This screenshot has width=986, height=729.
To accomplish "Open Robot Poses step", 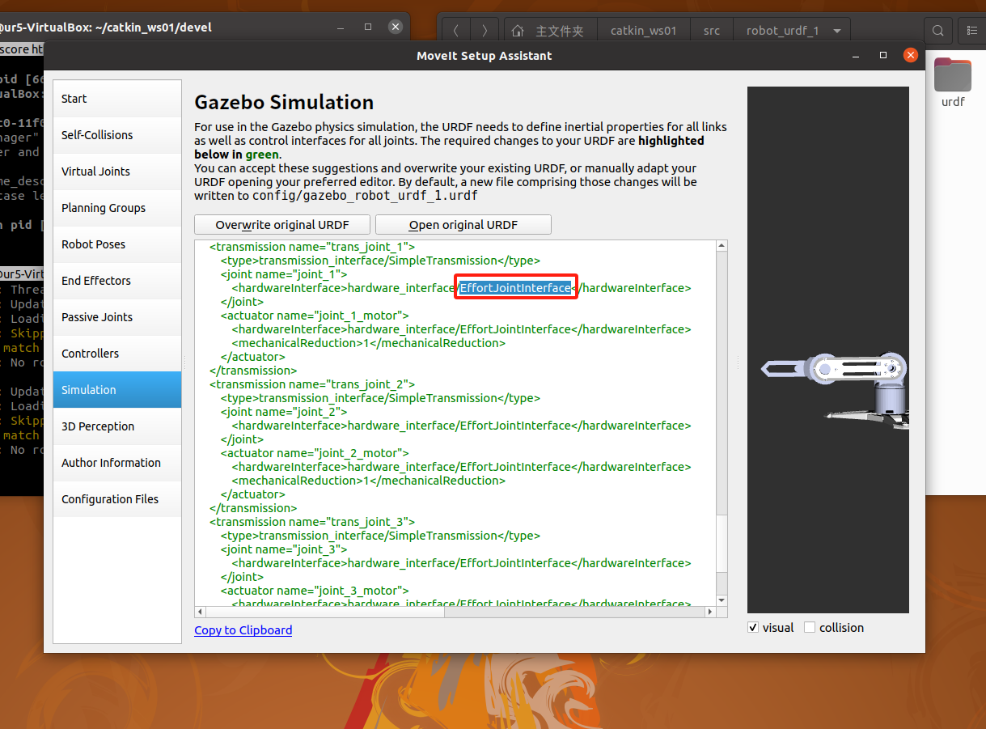I will click(x=117, y=244).
